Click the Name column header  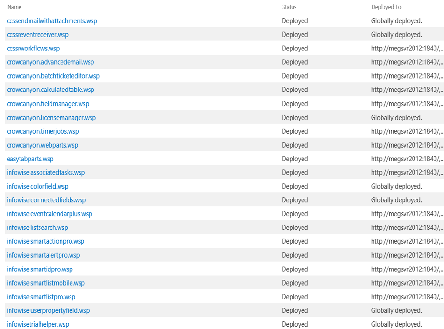[x=14, y=7]
